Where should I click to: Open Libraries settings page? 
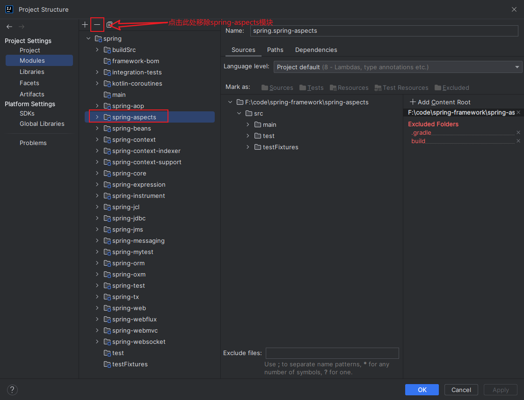pos(32,72)
